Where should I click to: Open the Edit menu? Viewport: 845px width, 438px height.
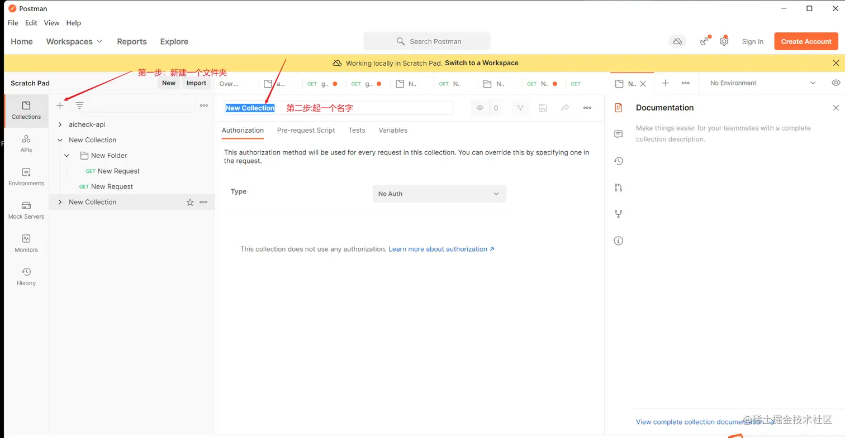31,23
